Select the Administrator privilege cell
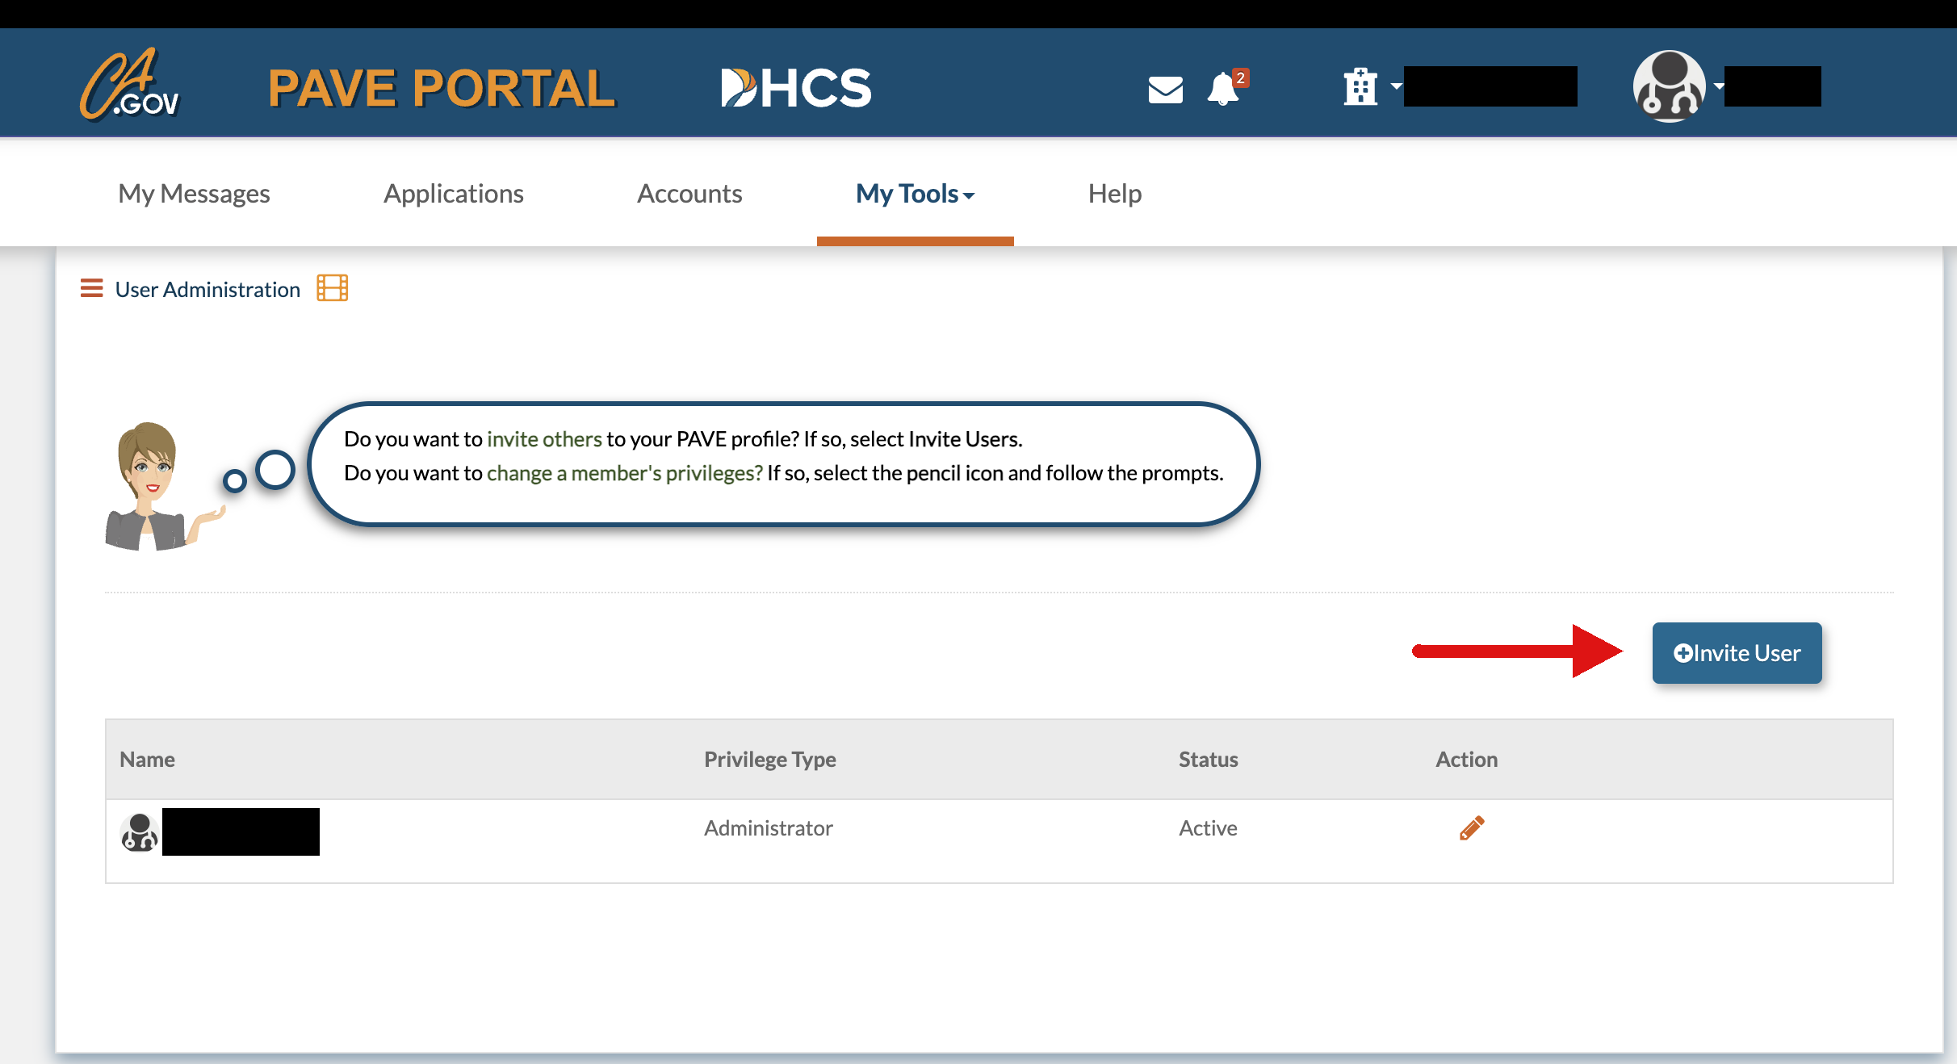This screenshot has width=1957, height=1064. tap(768, 827)
